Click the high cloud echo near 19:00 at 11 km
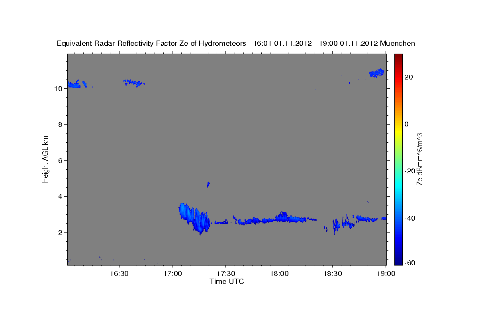This screenshot has width=478, height=318. (x=376, y=73)
